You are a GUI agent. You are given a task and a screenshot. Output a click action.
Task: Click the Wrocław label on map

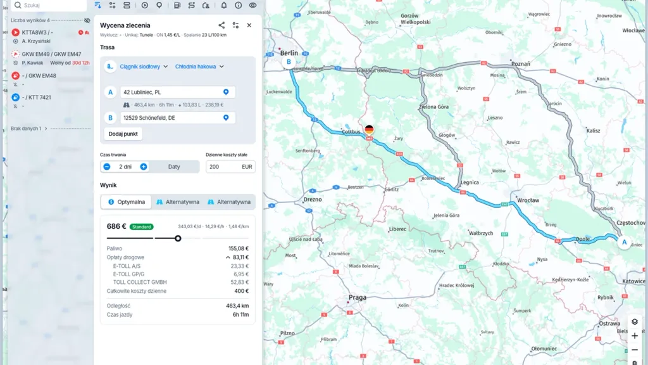click(x=528, y=200)
